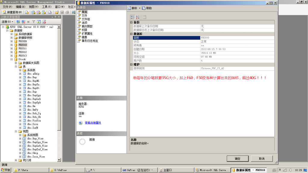Click the Alphabetical sort icon in property grid
Image resolution: width=308 pixels, height=173 pixels.
tap(138, 17)
